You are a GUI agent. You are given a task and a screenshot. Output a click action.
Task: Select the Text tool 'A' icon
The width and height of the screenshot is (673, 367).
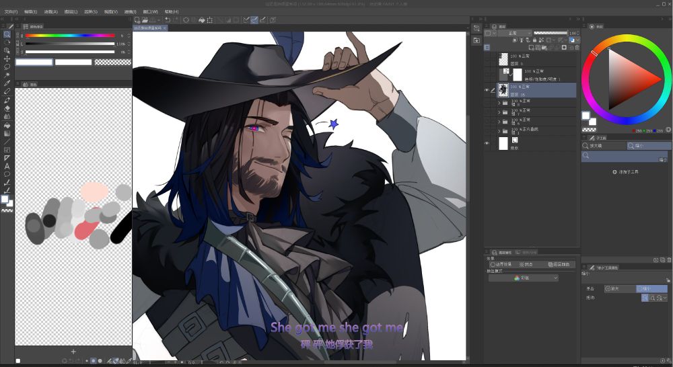[x=7, y=166]
